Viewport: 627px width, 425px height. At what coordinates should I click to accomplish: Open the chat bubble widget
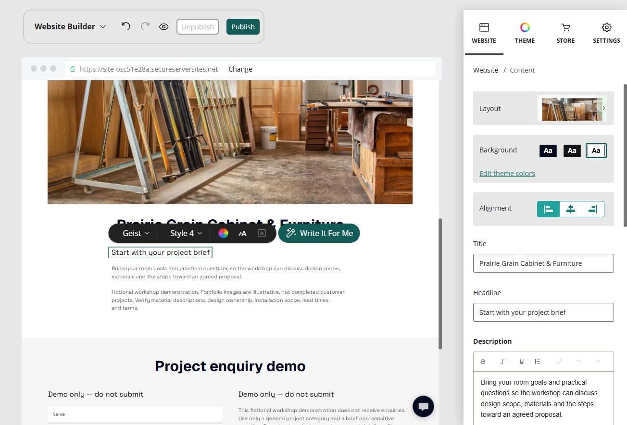tap(423, 407)
